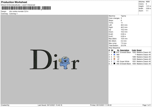The height and width of the screenshot is (107, 152).
Task: Click the question mark code in the 980 row
Action: pos(135,55)
